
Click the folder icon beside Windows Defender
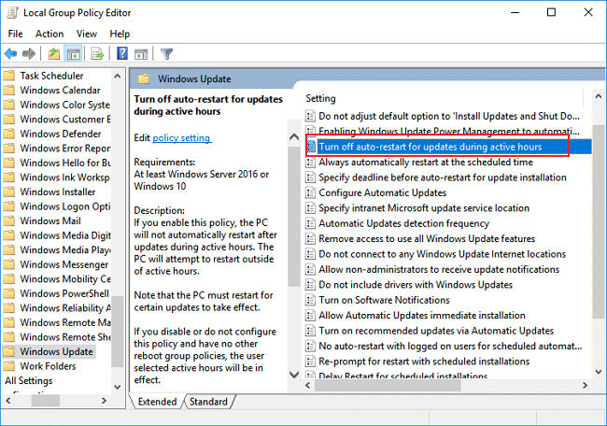9,134
